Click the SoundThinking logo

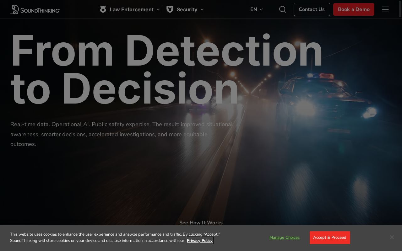point(35,9)
